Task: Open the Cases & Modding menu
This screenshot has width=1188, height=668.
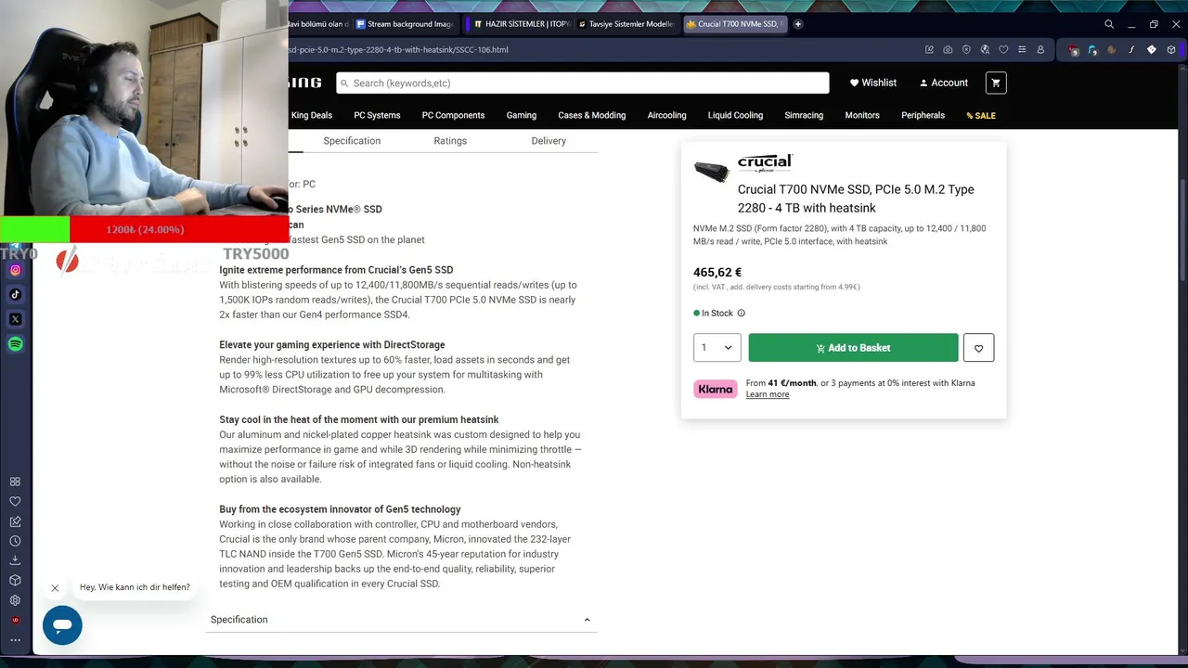Action: pyautogui.click(x=592, y=115)
